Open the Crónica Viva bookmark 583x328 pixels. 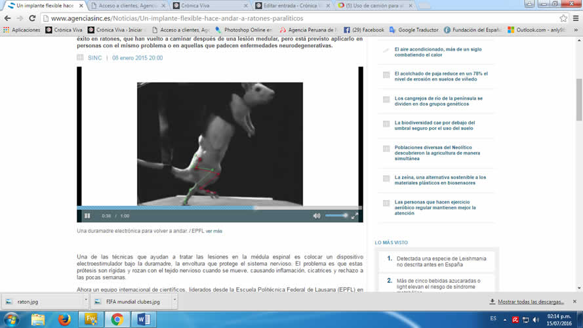pyautogui.click(x=64, y=30)
